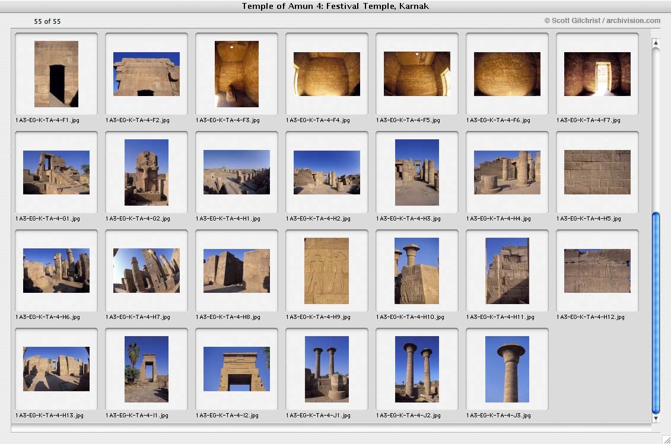Click the blue vertical scrollbar thumb

click(x=656, y=313)
